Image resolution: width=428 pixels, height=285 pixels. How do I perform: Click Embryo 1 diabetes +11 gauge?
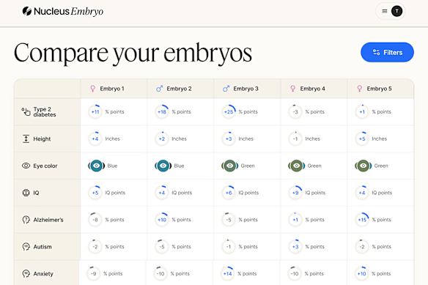tap(95, 111)
